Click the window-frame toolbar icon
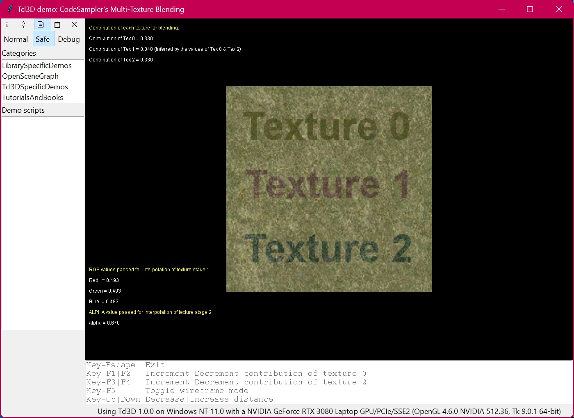This screenshot has height=418, width=574. [57, 25]
